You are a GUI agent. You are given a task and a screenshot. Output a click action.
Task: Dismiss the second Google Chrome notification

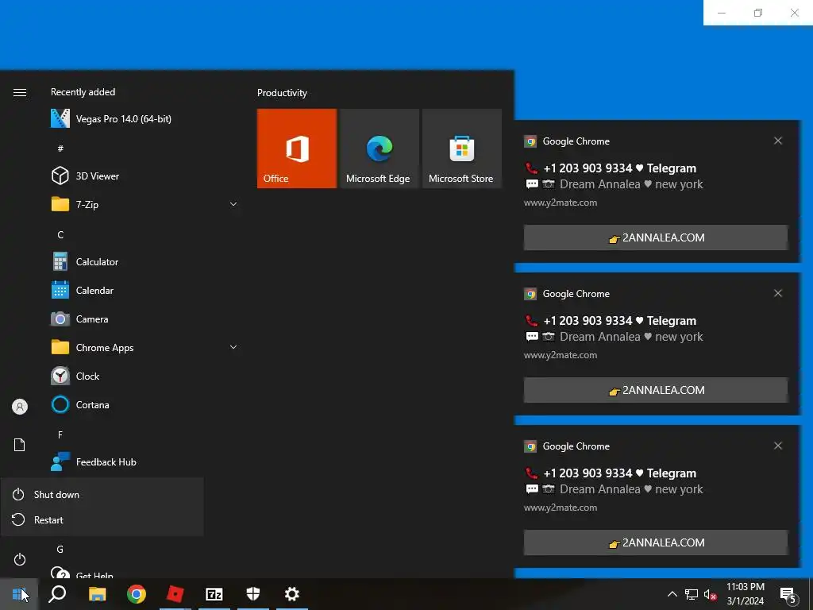tap(778, 293)
